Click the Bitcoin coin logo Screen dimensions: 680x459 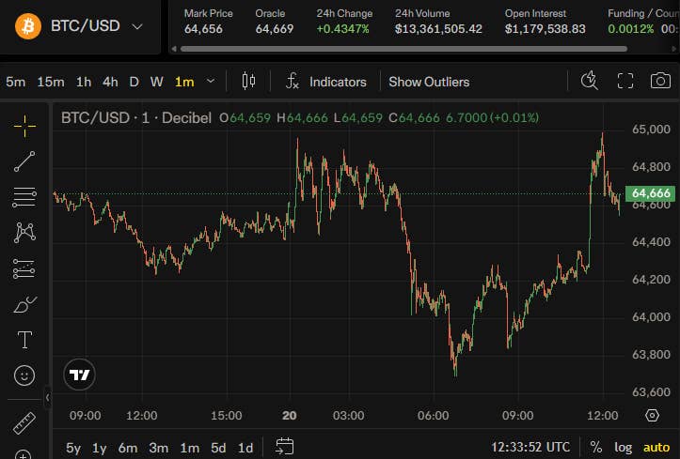(x=28, y=26)
